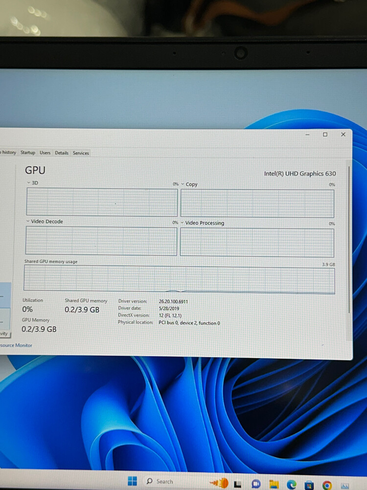
Task: Click the Video Processing usage graph
Action: [x=257, y=243]
